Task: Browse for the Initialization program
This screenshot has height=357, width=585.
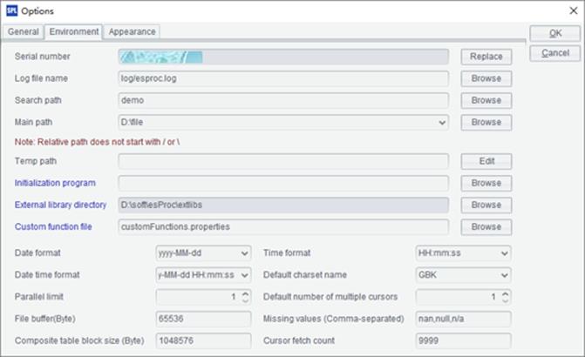Action: point(486,183)
